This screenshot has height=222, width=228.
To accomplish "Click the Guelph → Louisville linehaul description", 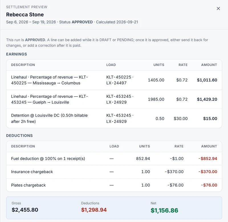I will tap(49, 99).
